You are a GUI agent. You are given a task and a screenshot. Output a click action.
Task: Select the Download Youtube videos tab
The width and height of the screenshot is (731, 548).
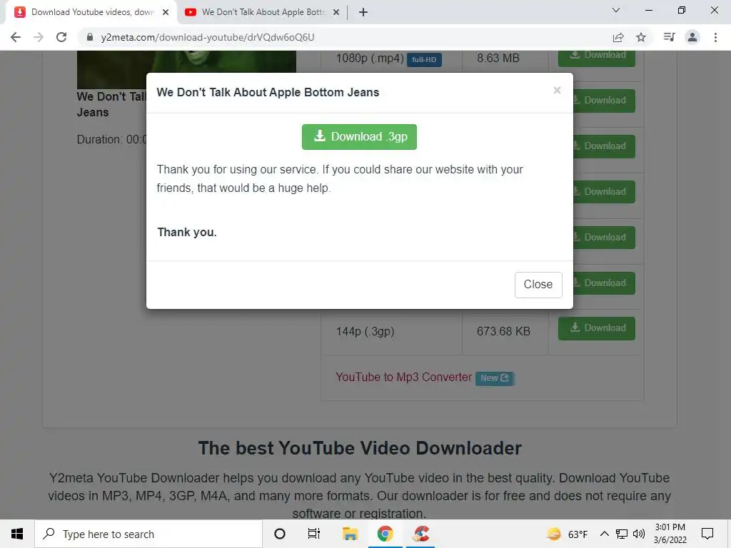(92, 12)
